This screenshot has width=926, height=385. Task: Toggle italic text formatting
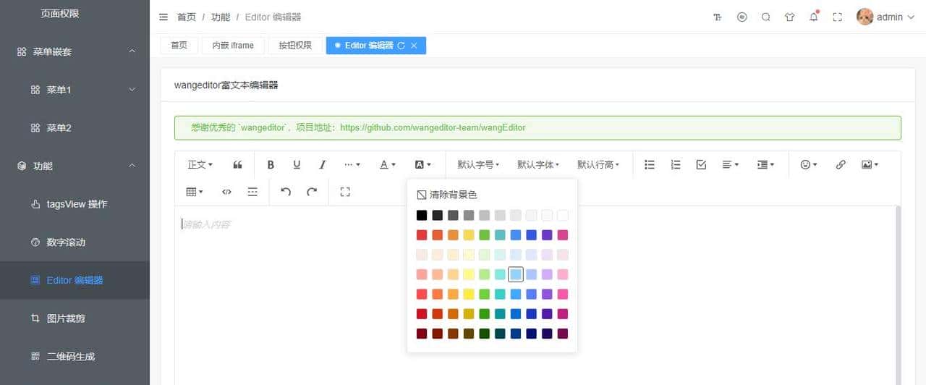pyautogui.click(x=323, y=165)
